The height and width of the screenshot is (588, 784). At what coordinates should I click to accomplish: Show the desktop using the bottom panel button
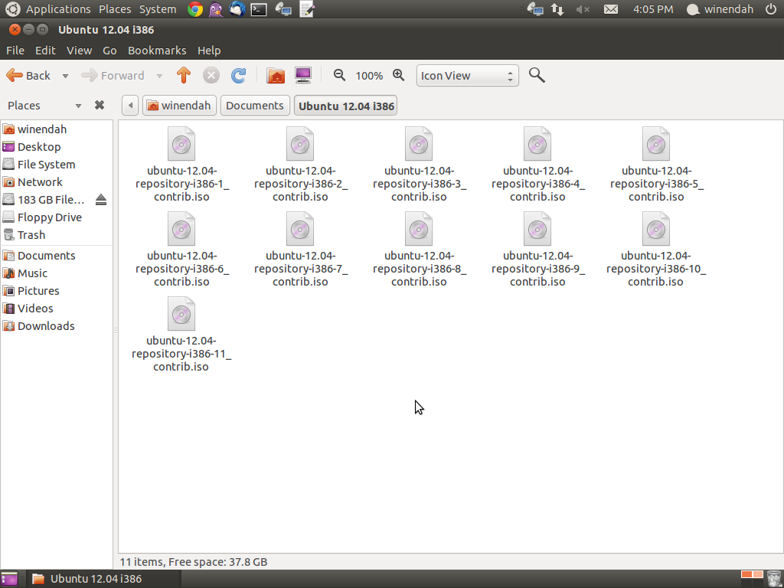pyautogui.click(x=9, y=579)
